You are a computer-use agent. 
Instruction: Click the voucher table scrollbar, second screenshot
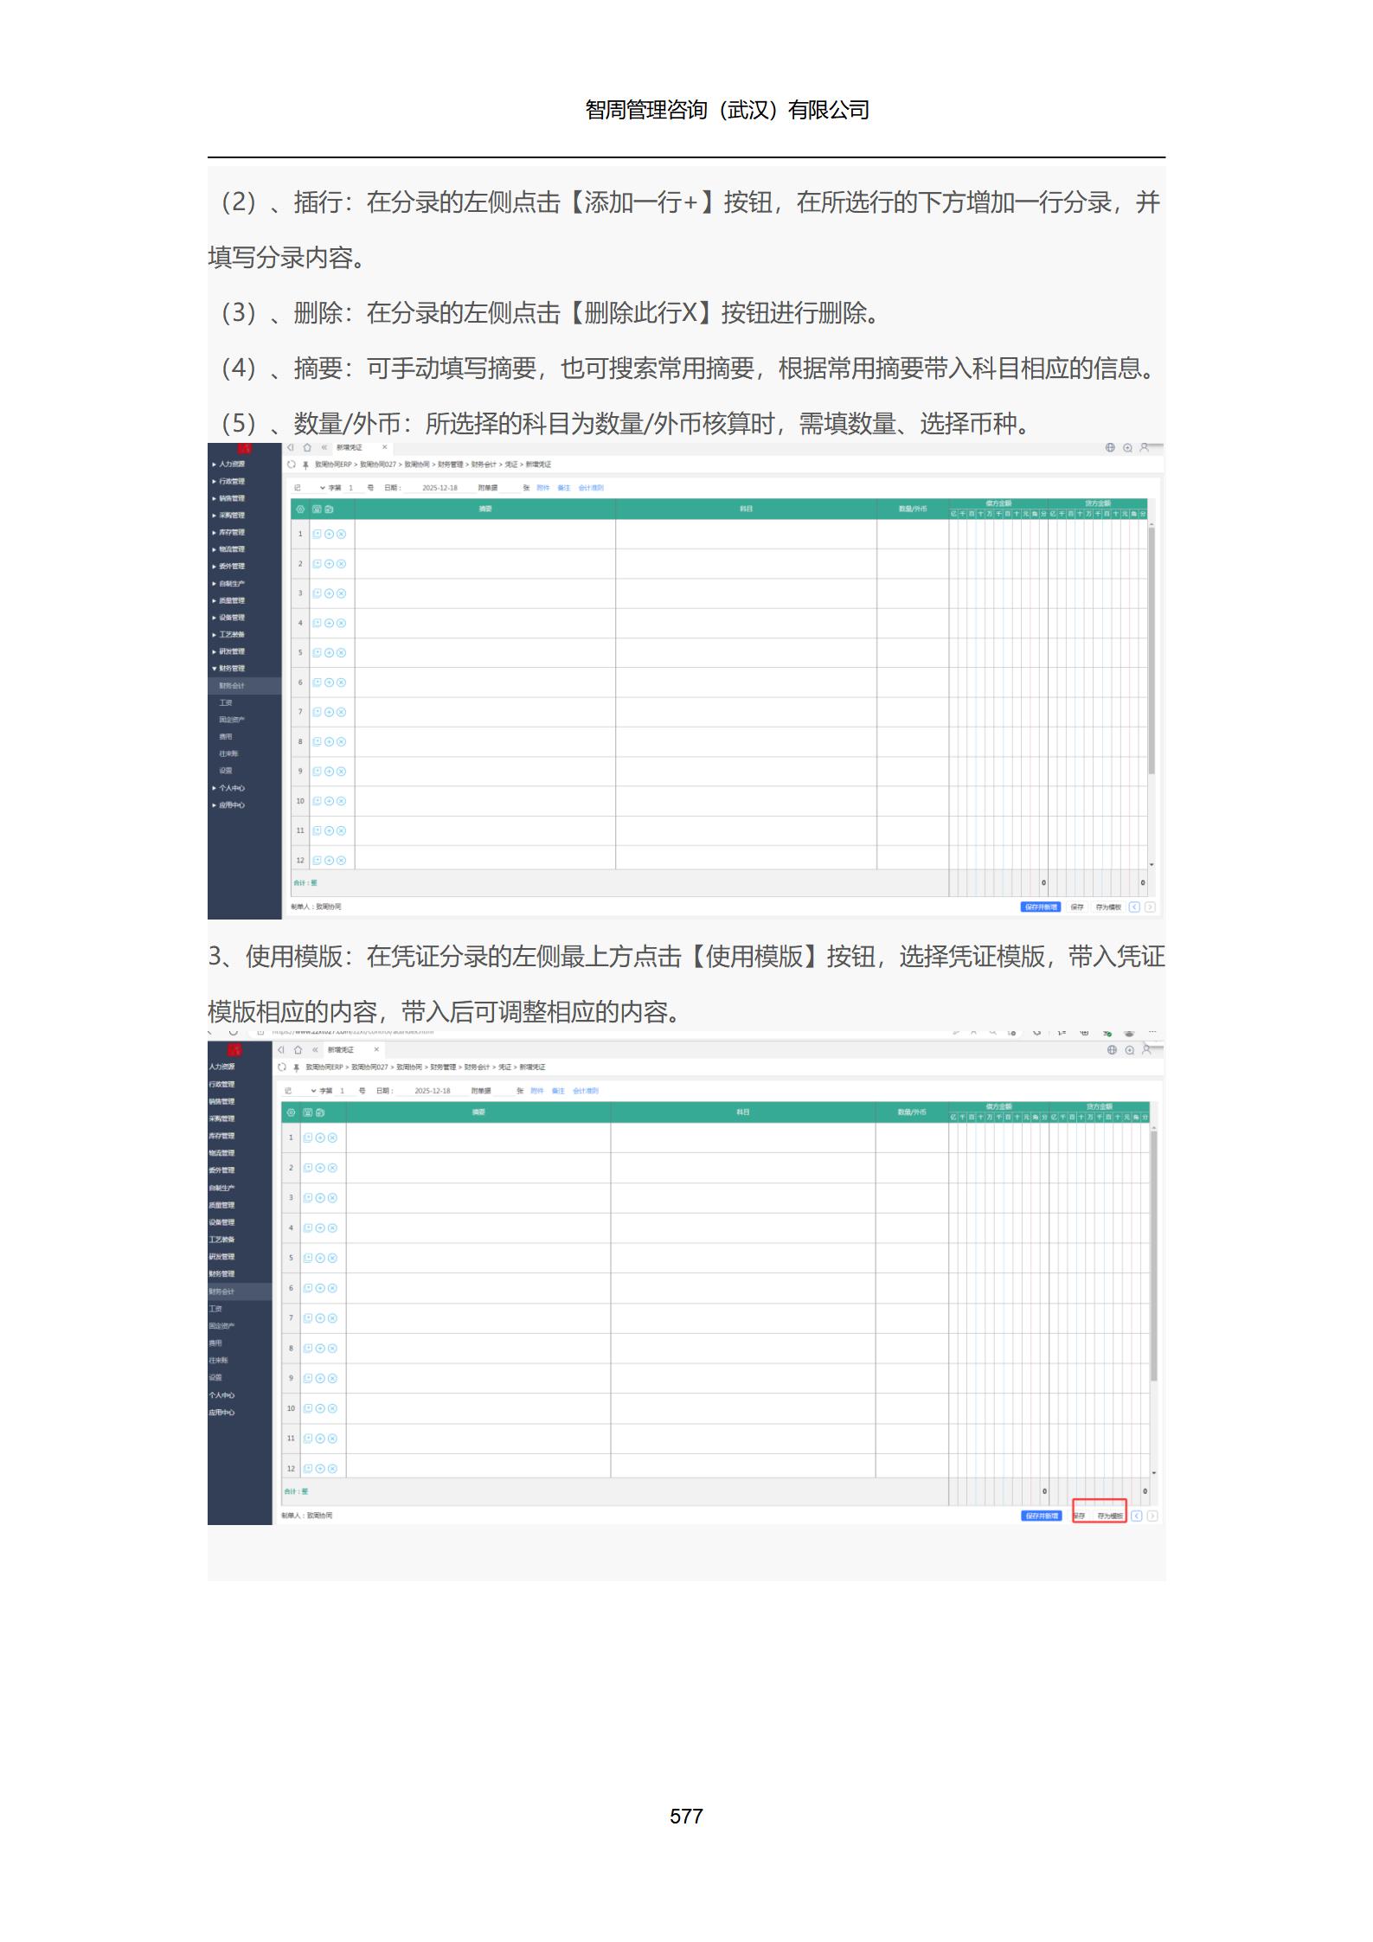pyautogui.click(x=1153, y=1255)
